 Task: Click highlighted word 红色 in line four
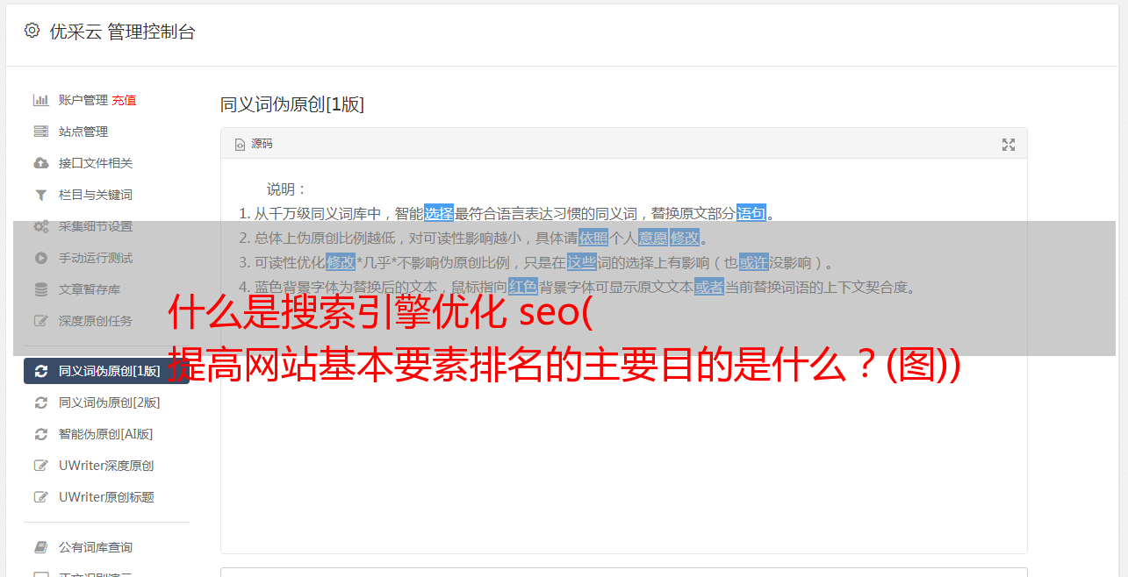[x=523, y=287]
